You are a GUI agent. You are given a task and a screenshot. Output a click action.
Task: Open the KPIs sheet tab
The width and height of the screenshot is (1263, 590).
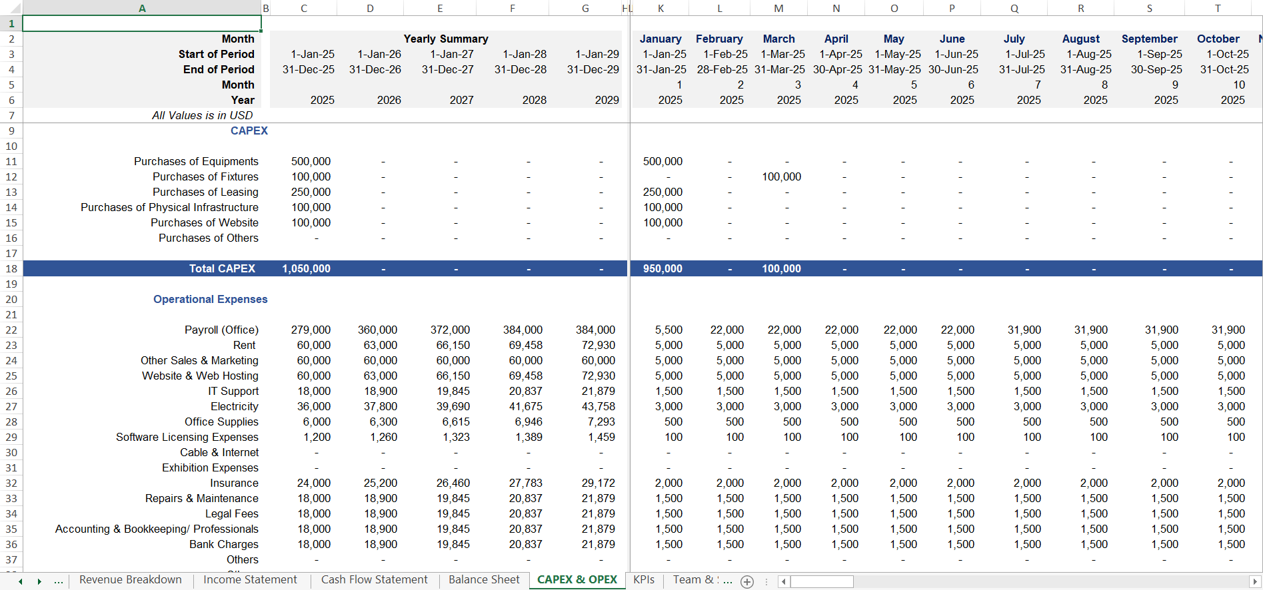644,580
